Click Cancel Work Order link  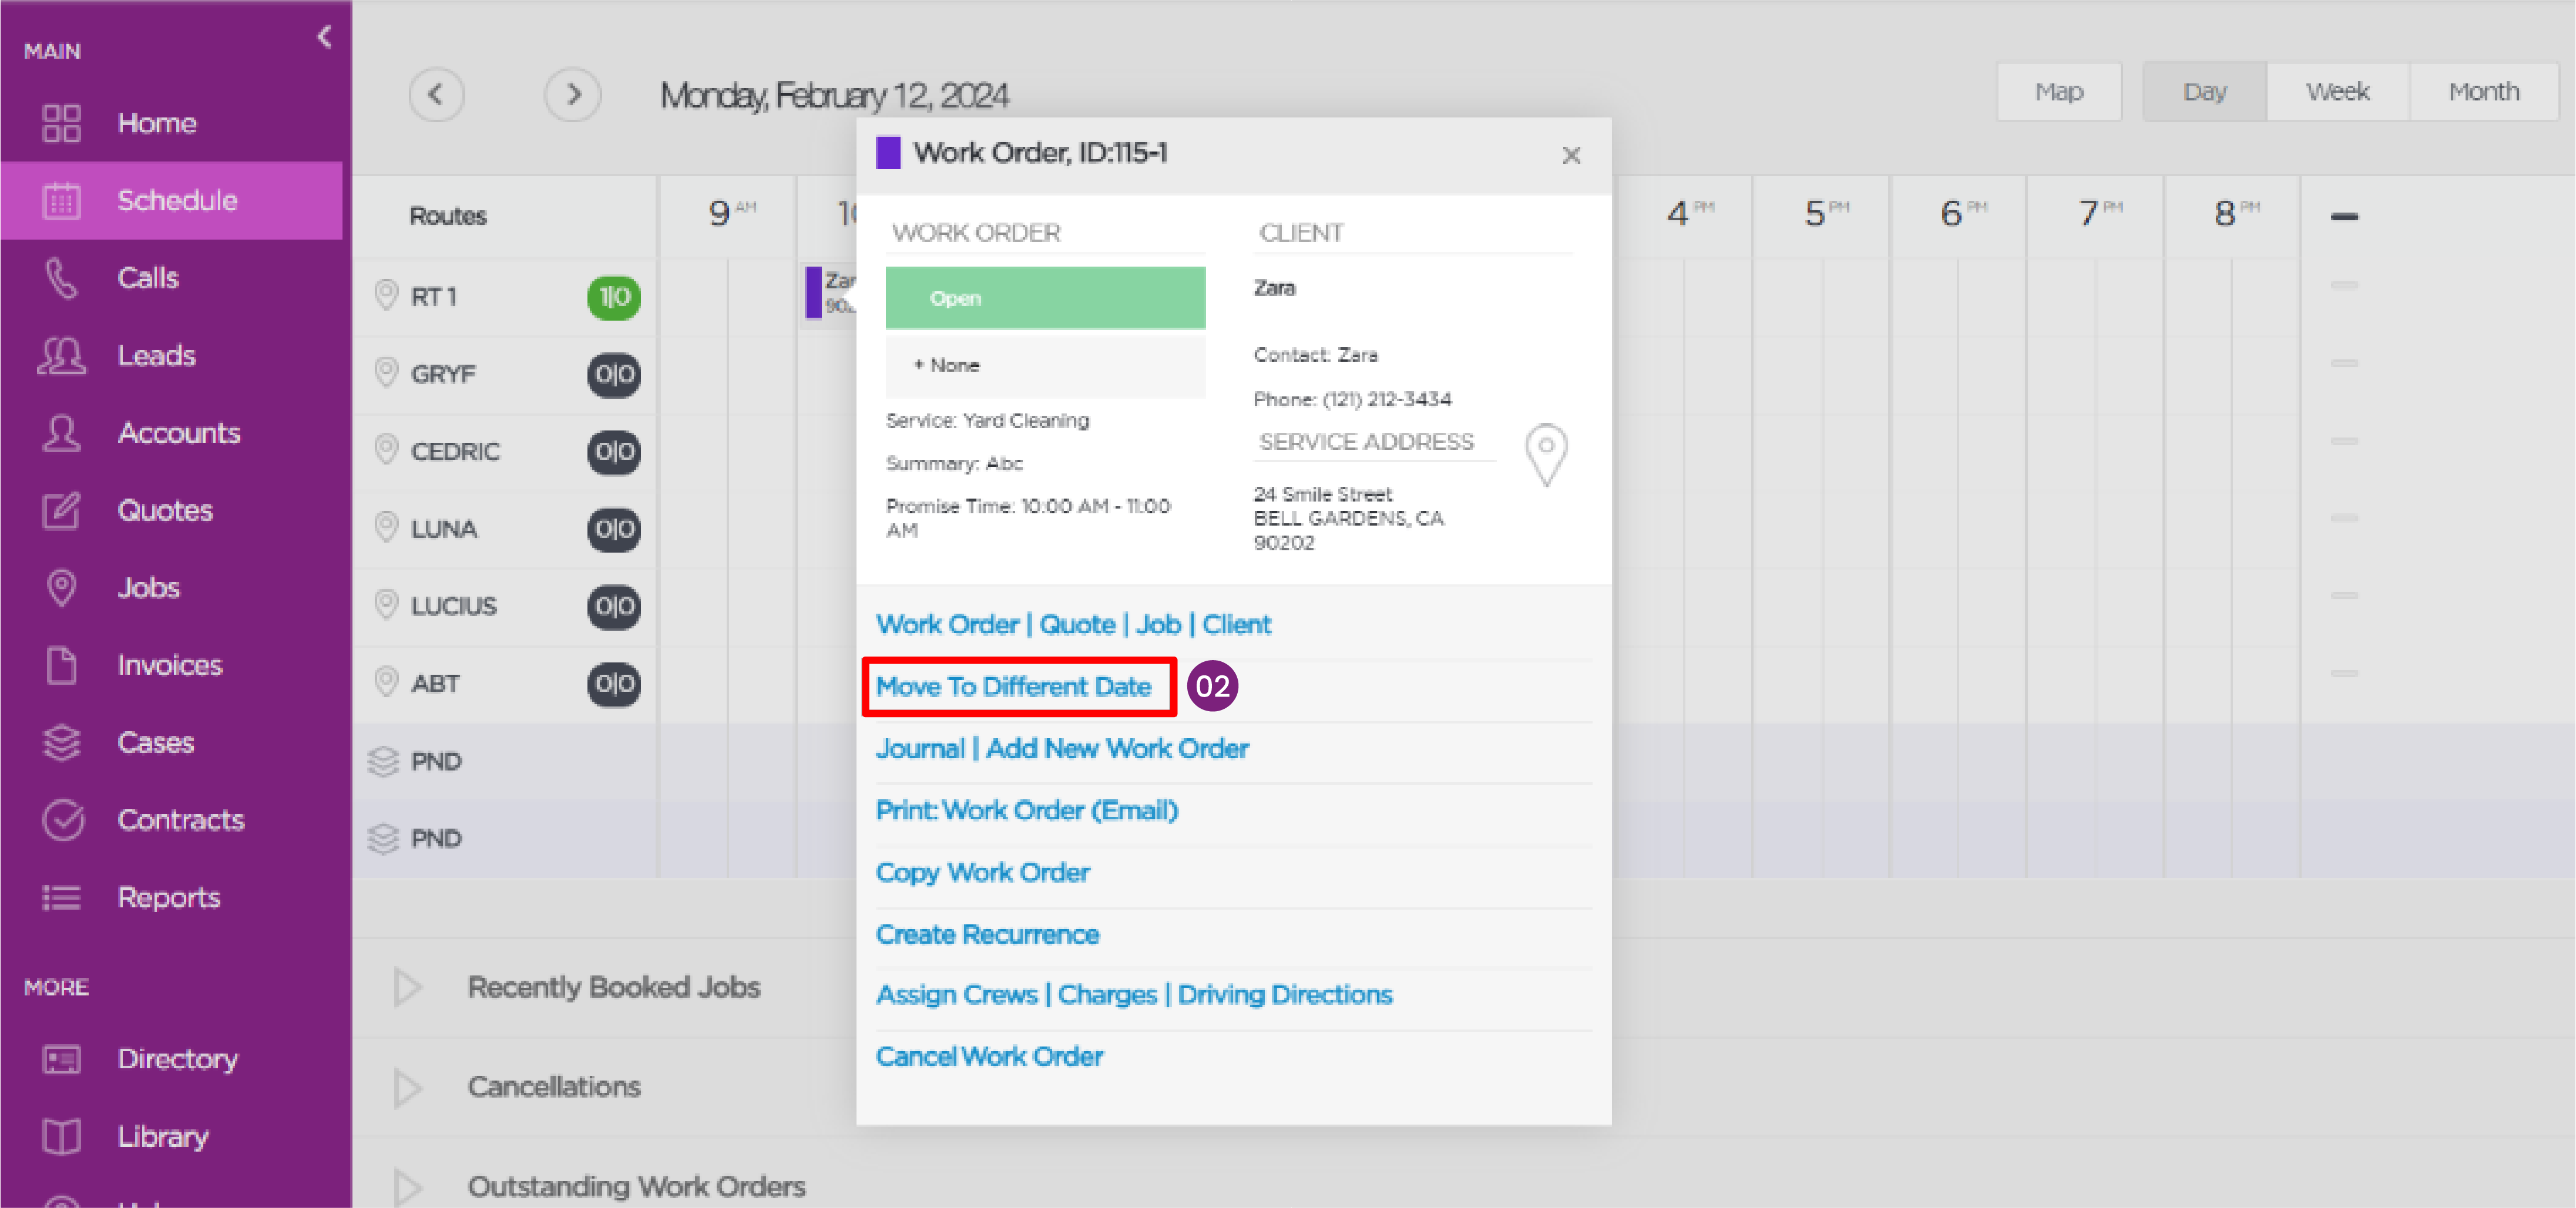tap(989, 1056)
